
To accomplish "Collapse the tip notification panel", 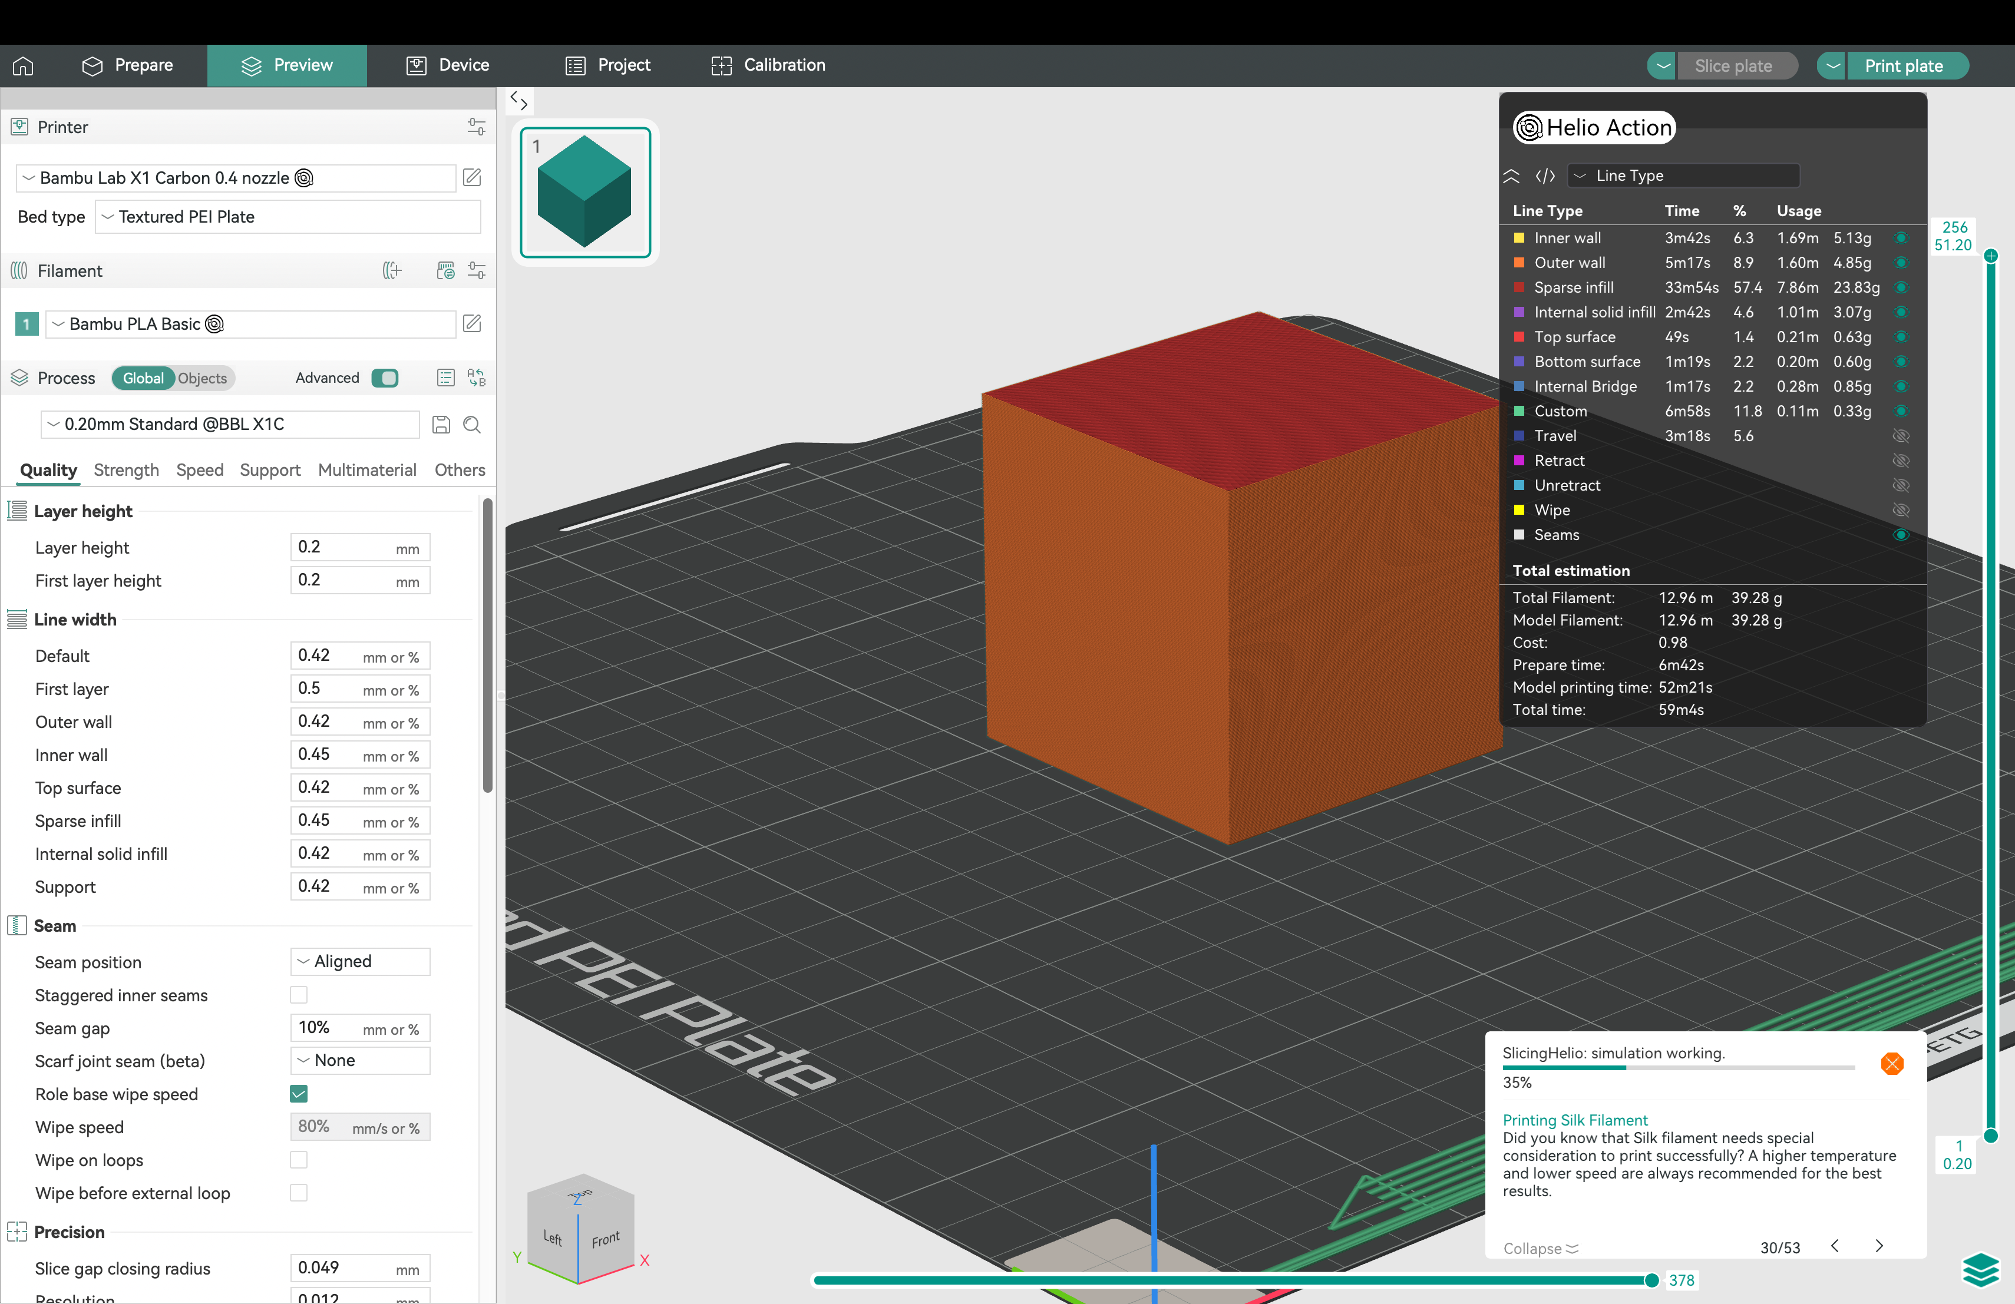I will [1541, 1248].
